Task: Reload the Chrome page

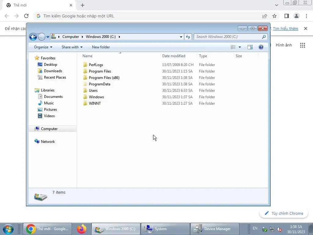Action: click(26, 16)
